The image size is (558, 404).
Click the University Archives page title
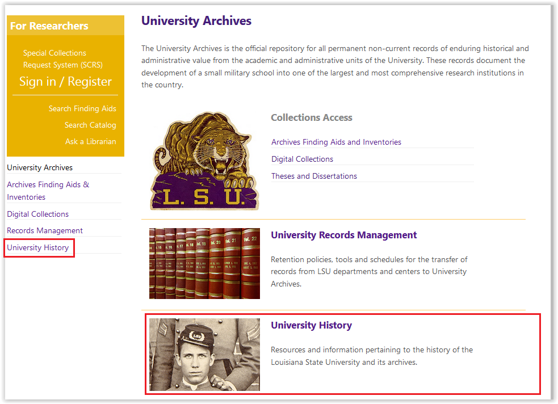click(x=196, y=20)
